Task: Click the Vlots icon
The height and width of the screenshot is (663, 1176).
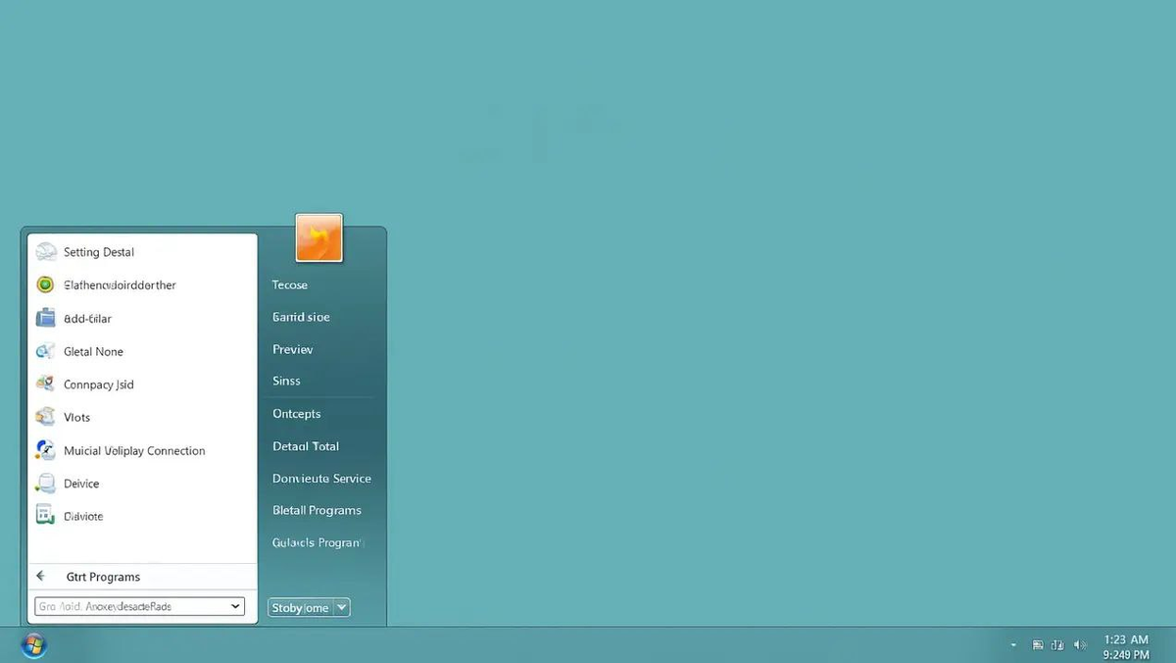Action: [45, 417]
